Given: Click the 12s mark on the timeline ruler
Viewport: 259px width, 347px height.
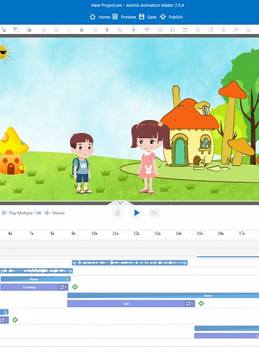Looking at the screenshot, I should point(136,234).
